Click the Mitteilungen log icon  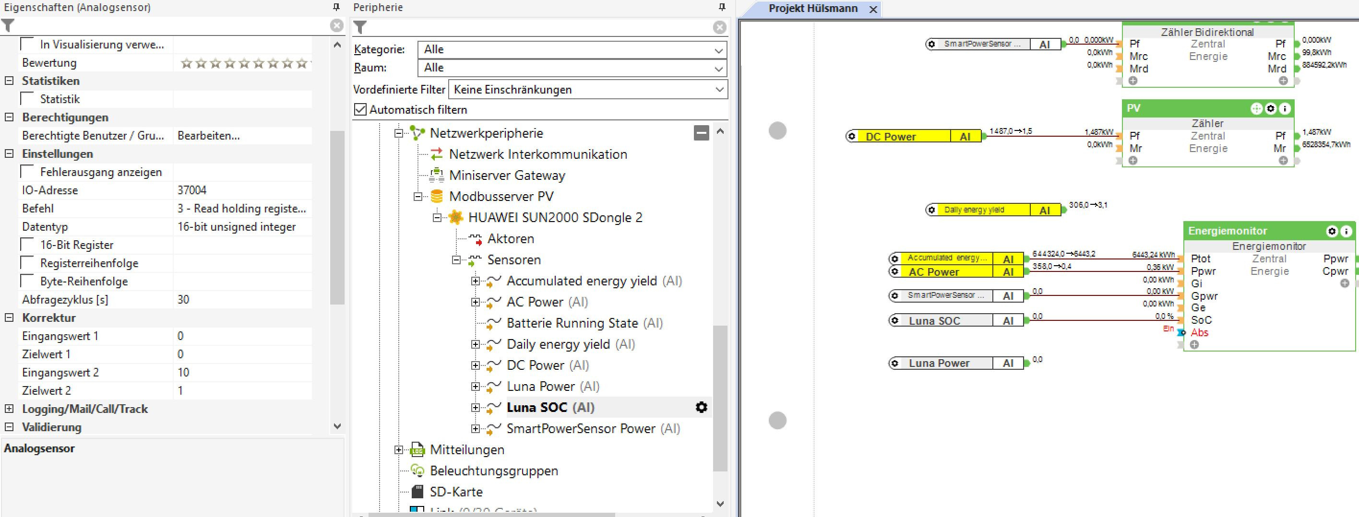pyautogui.click(x=417, y=449)
